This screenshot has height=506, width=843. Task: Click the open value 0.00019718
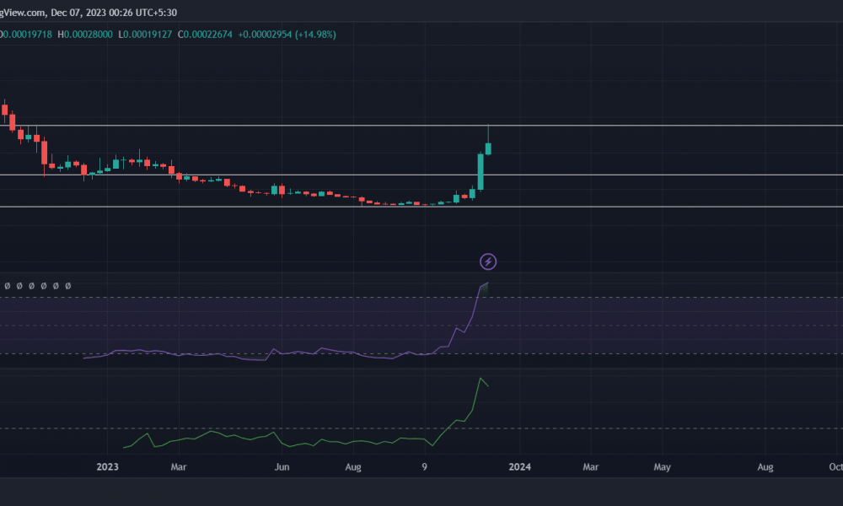coord(26,35)
